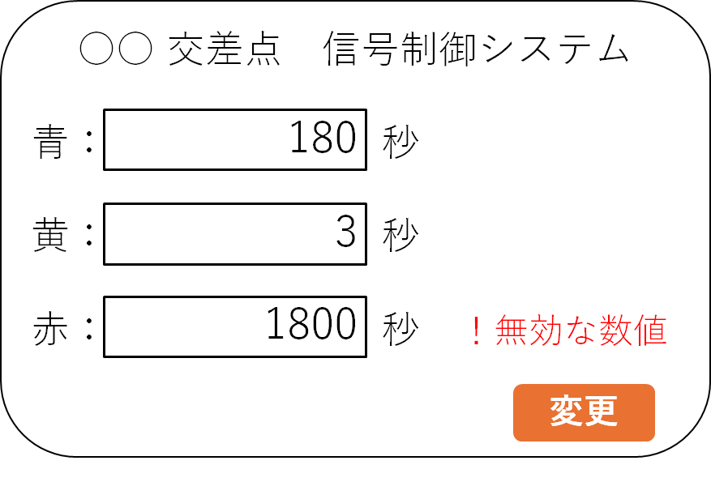Viewport: 711px width, 482px height.
Task: Click the 青 label
Action: click(50, 141)
